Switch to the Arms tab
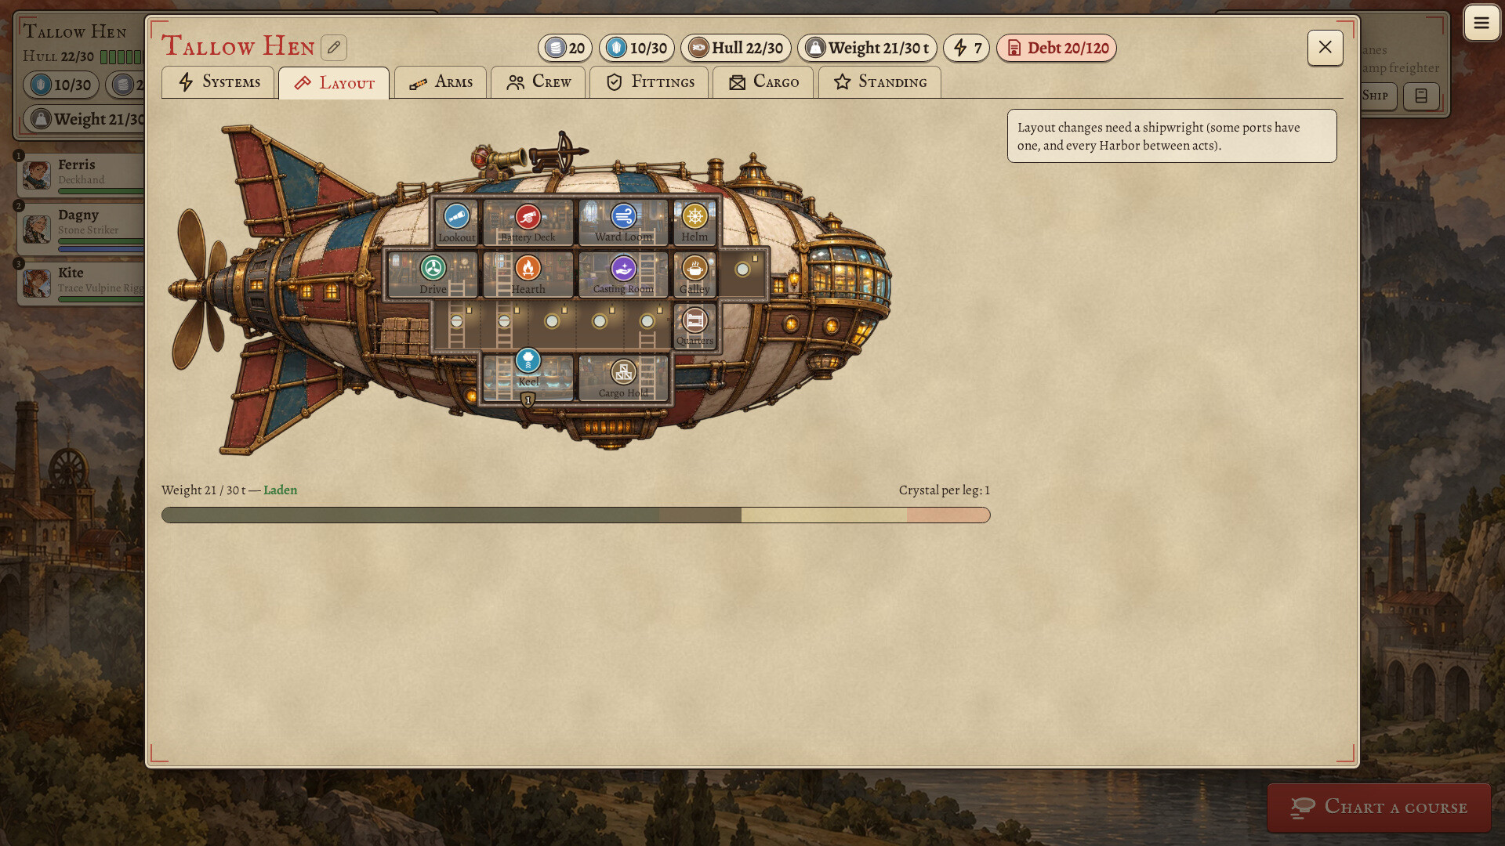Viewport: 1505px width, 846px height. coord(441,82)
